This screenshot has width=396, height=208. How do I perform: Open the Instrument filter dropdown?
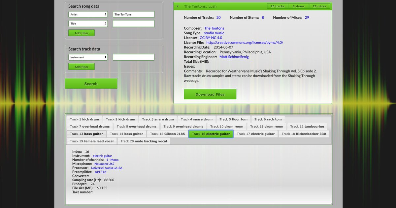coord(88,57)
